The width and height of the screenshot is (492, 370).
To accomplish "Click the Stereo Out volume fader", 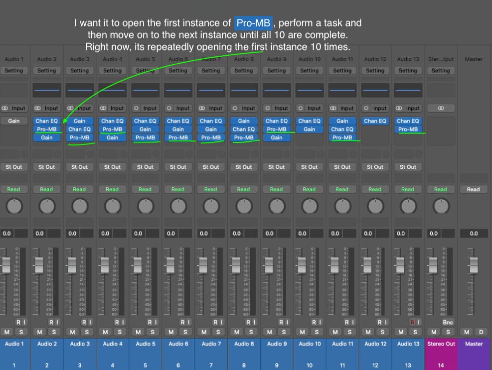I will click(433, 265).
